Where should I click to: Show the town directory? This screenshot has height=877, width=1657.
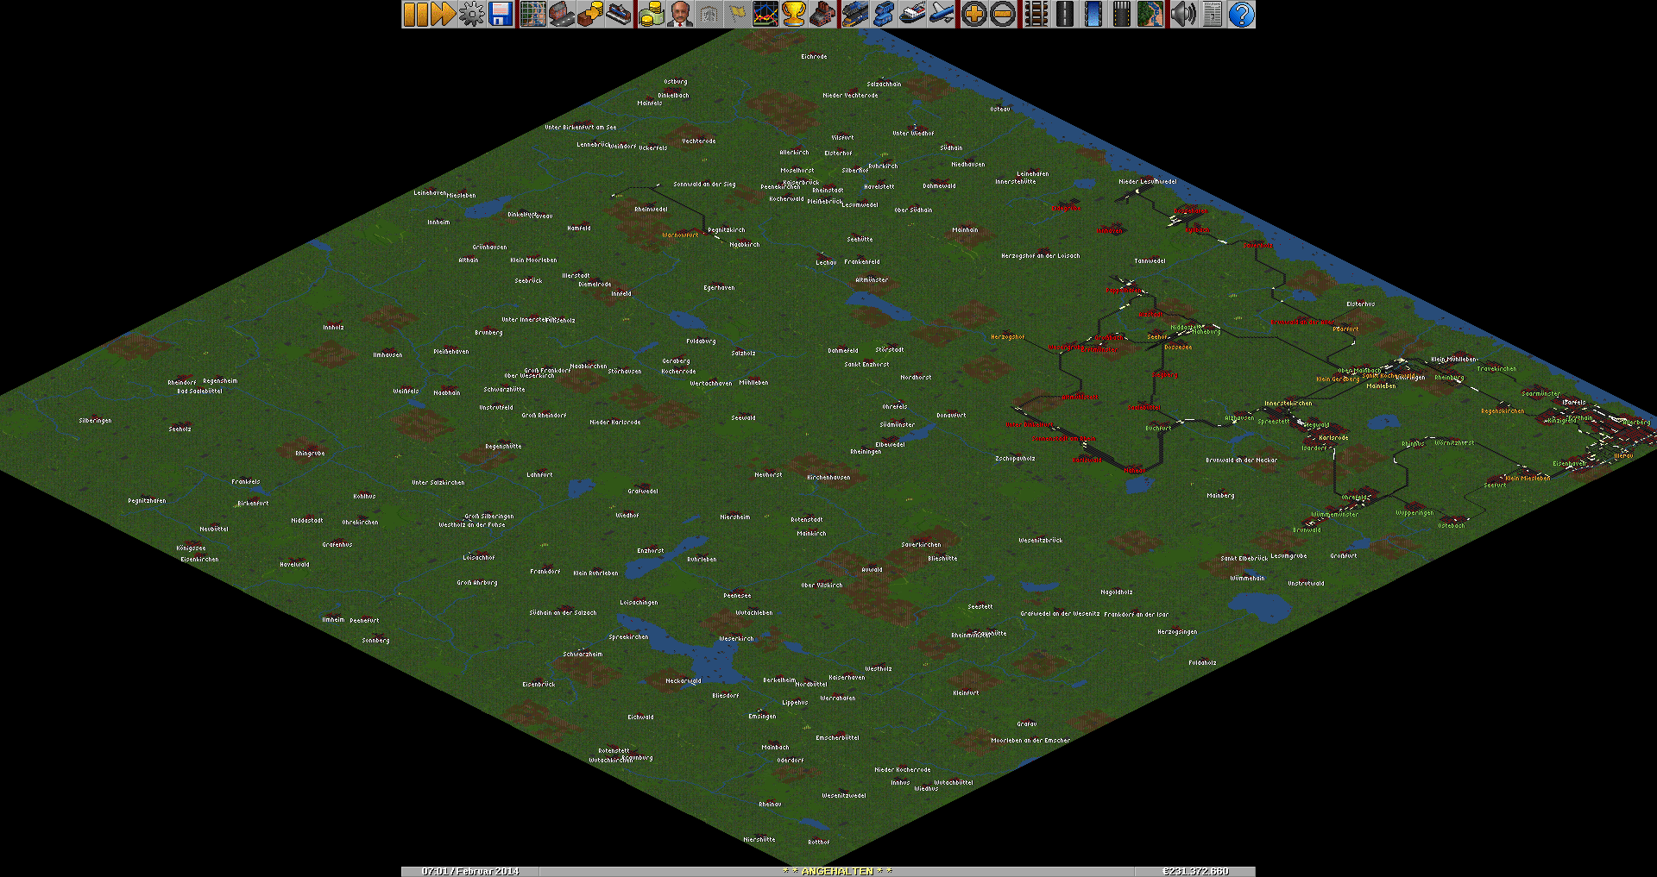[x=562, y=14]
